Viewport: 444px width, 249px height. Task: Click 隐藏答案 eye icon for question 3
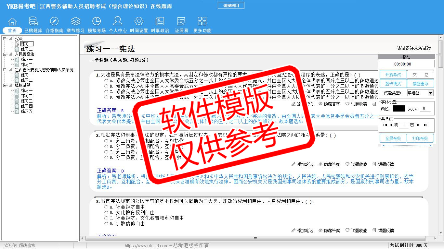[x=320, y=231]
